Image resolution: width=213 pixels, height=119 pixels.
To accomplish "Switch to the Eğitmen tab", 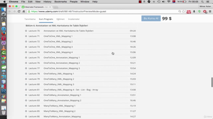I will (x=61, y=19).
